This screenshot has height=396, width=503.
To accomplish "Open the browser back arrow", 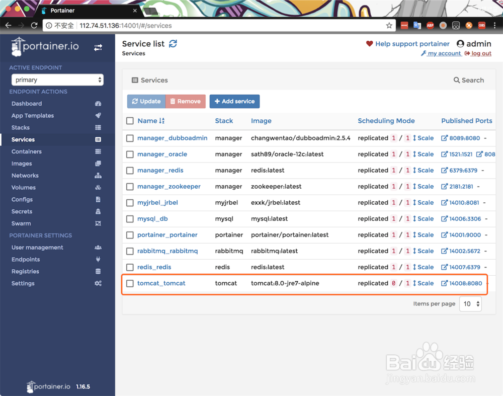I will pyautogui.click(x=9, y=25).
